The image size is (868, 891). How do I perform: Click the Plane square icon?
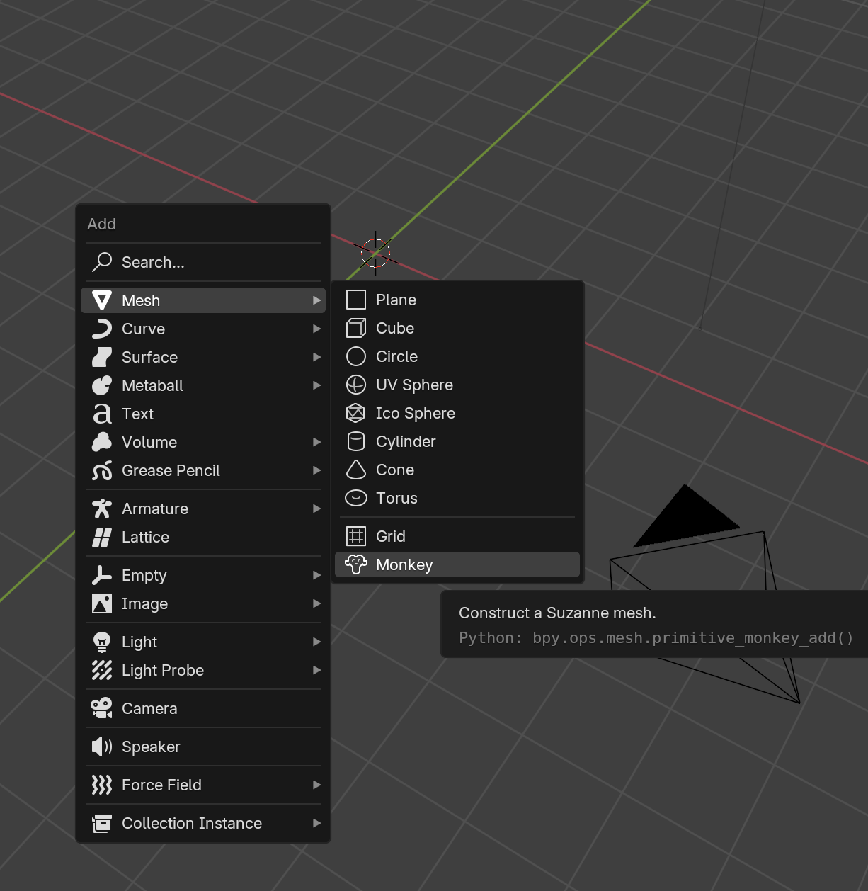[356, 300]
